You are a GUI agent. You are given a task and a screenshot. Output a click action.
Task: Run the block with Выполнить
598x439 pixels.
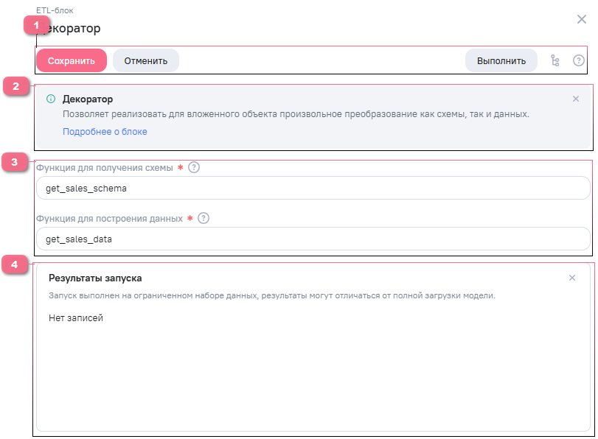501,60
